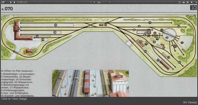Viewport: 198px width, 105px height.
Task: Go to the next page
Action: [x=14, y=2]
